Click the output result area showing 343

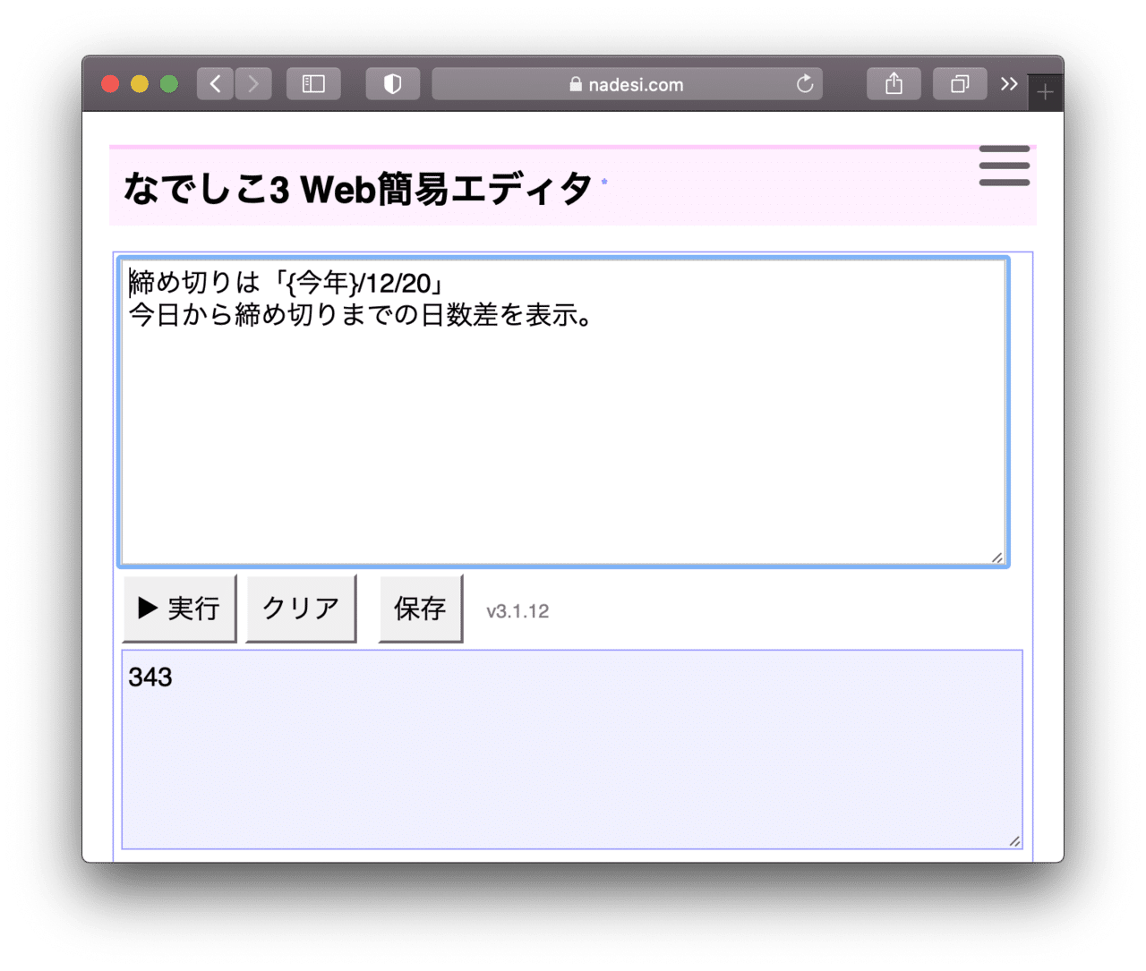tap(572, 750)
